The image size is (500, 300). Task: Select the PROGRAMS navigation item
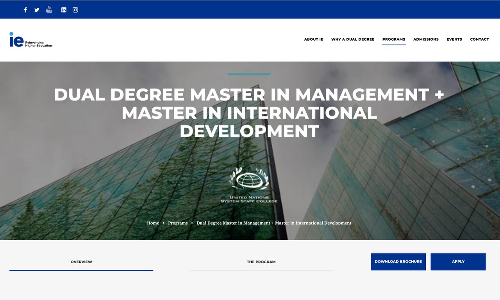click(x=394, y=39)
